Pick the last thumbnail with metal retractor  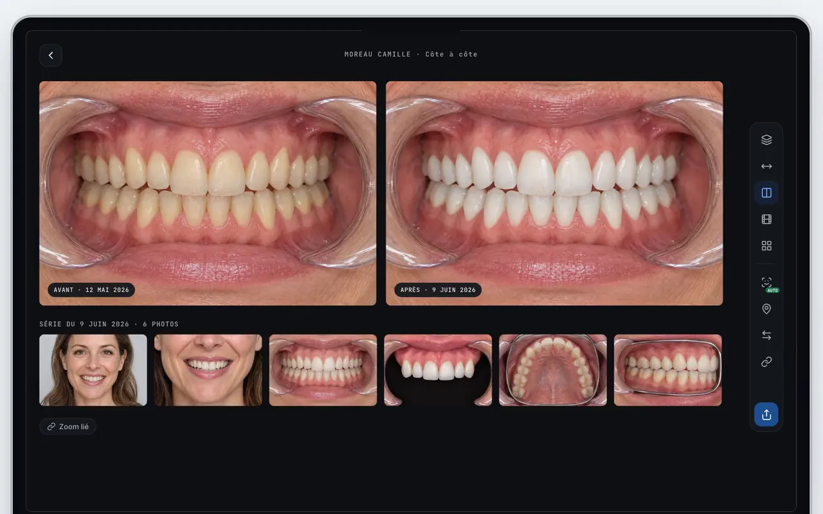click(x=668, y=370)
